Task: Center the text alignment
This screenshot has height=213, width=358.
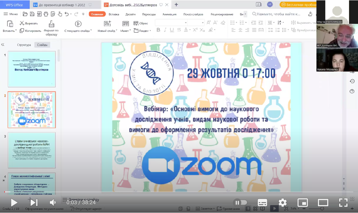Action: click(x=240, y=30)
